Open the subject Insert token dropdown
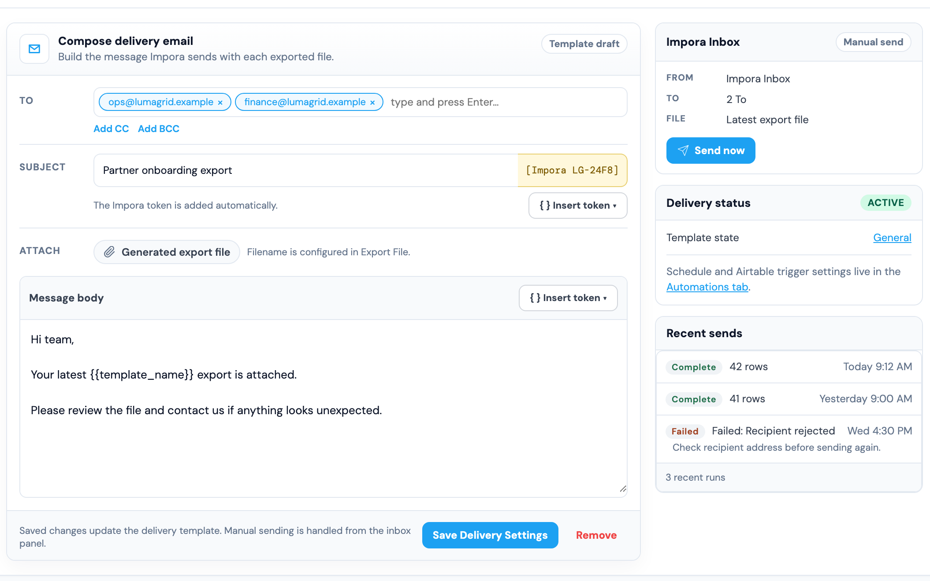 click(578, 206)
